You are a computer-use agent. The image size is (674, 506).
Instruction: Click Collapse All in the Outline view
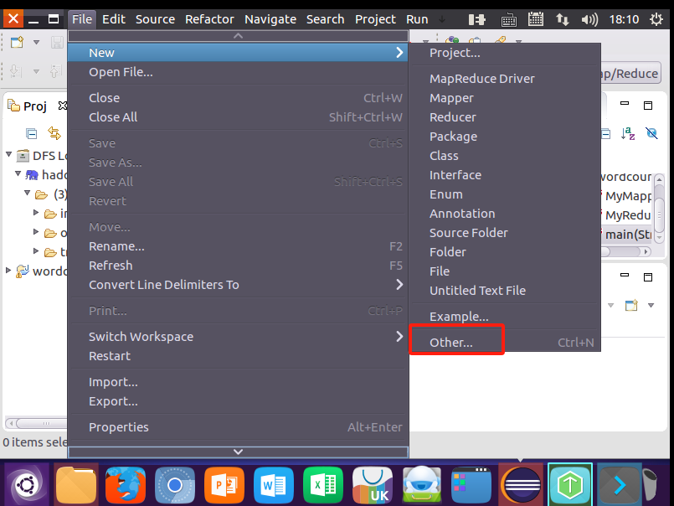[x=605, y=132]
